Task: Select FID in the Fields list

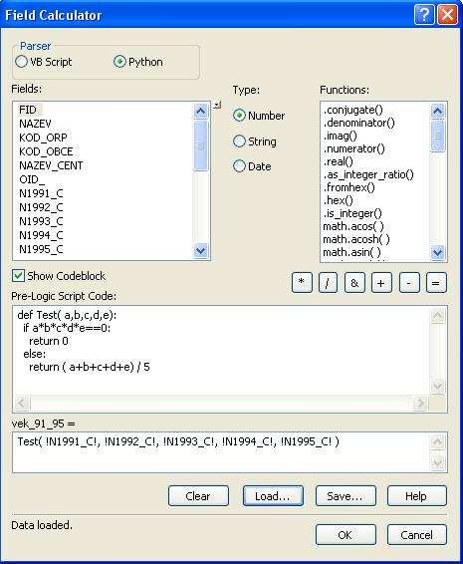Action: pyautogui.click(x=28, y=110)
